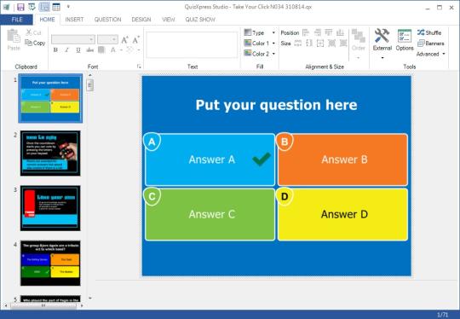This screenshot has height=319, width=460.
Task: Click the Answer D yellow box
Action: tap(342, 214)
